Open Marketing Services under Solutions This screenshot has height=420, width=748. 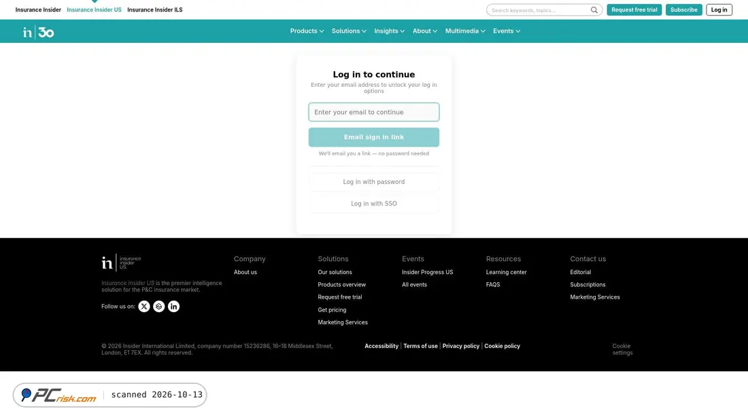tap(343, 322)
